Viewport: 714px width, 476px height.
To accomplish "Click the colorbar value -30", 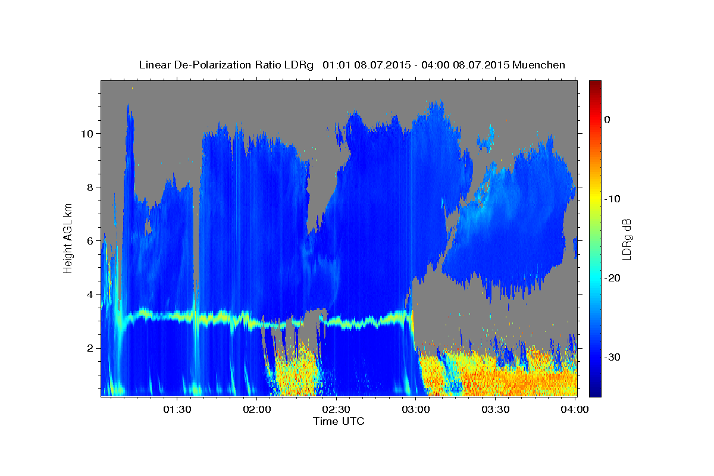I will 613,357.
